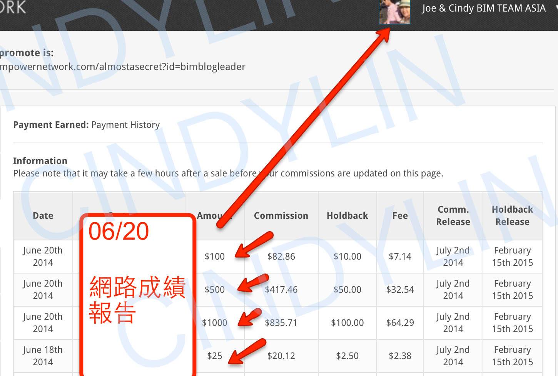
Task: Click the $64.29 fee cell
Action: [400, 323]
